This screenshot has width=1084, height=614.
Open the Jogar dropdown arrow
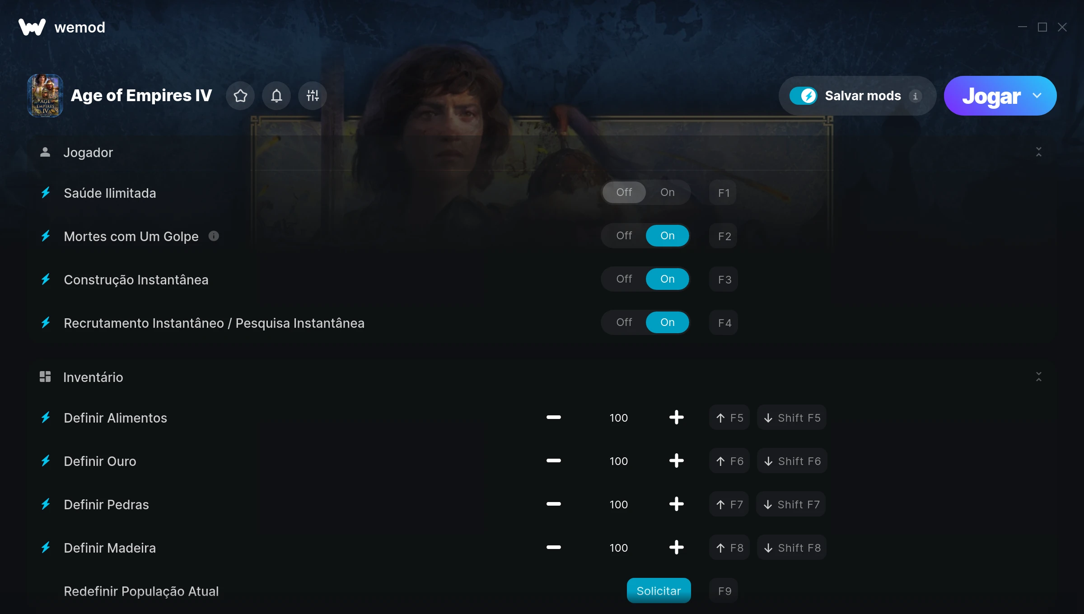pyautogui.click(x=1037, y=96)
